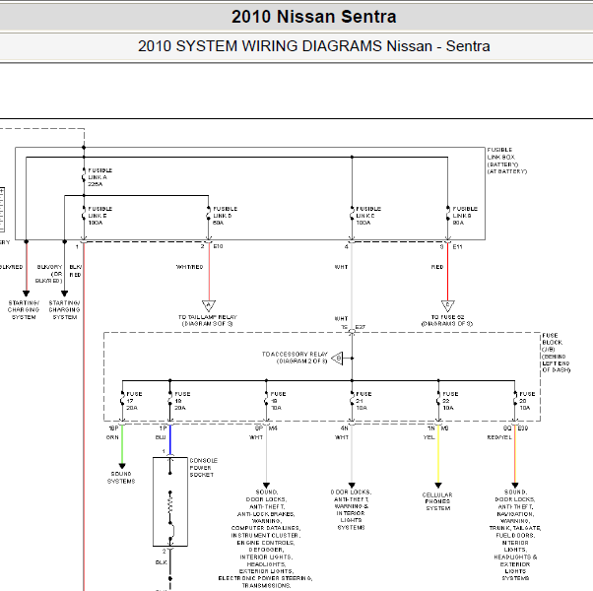Click triangle connector B beside Accessory Relay text
This screenshot has width=593, height=591.
(337, 359)
